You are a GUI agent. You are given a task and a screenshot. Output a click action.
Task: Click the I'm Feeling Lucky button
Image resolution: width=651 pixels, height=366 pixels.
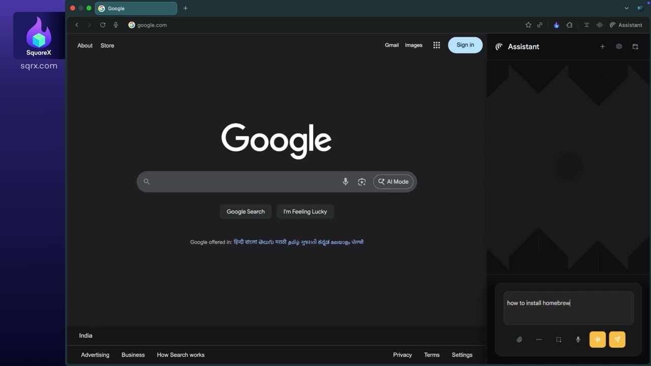point(305,211)
